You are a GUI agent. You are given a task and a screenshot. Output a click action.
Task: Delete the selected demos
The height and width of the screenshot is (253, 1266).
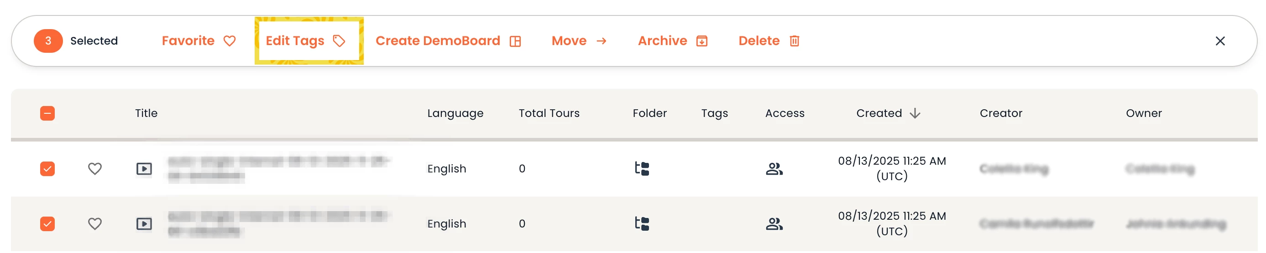769,40
